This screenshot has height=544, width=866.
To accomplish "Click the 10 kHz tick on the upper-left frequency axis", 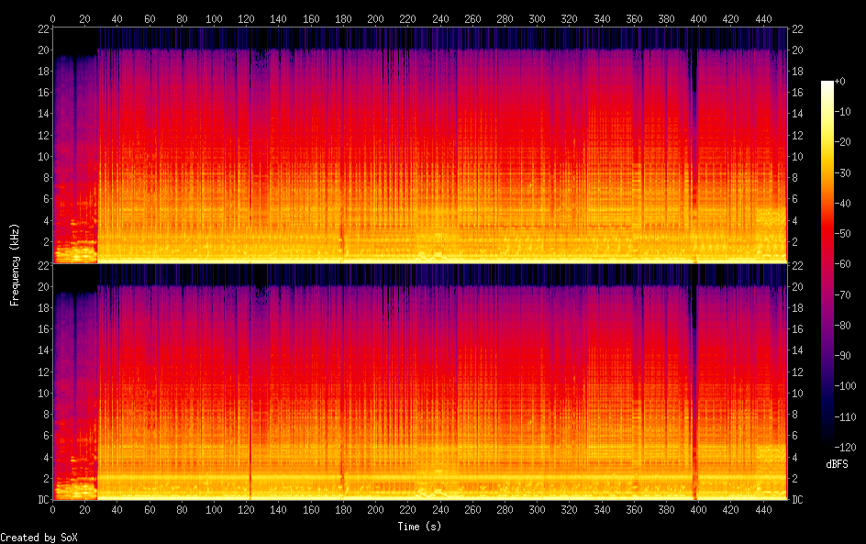I will coord(42,156).
